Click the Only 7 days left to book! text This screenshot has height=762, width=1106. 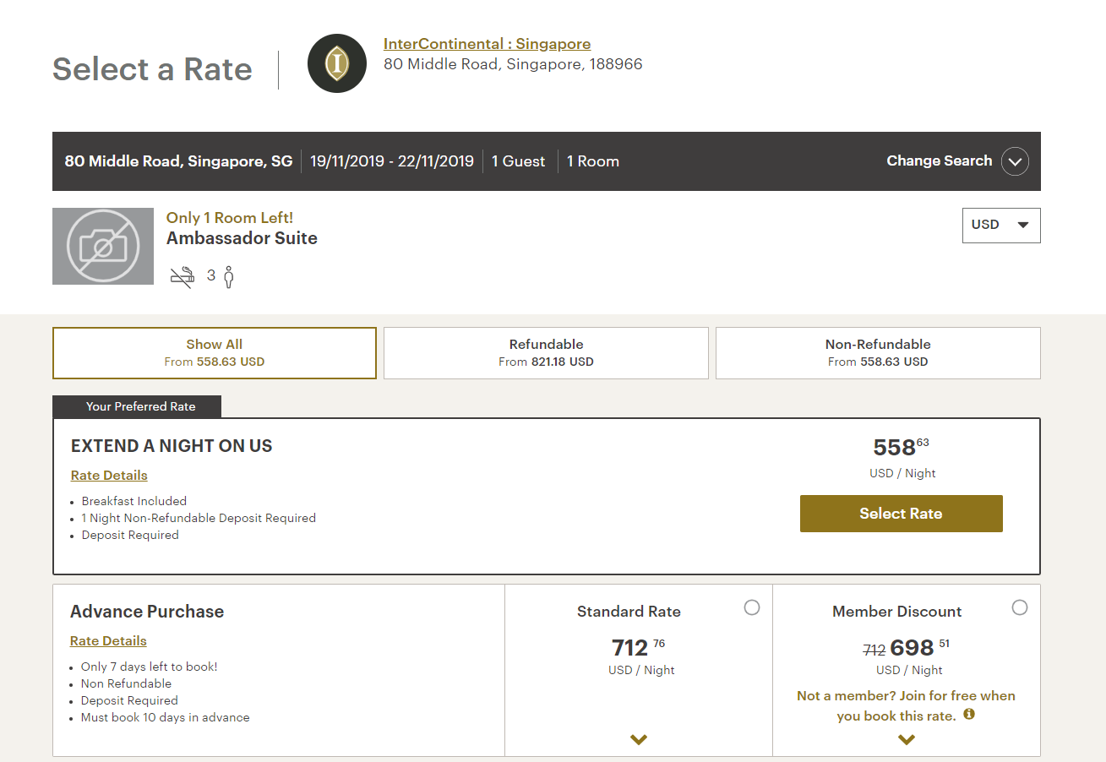click(150, 667)
